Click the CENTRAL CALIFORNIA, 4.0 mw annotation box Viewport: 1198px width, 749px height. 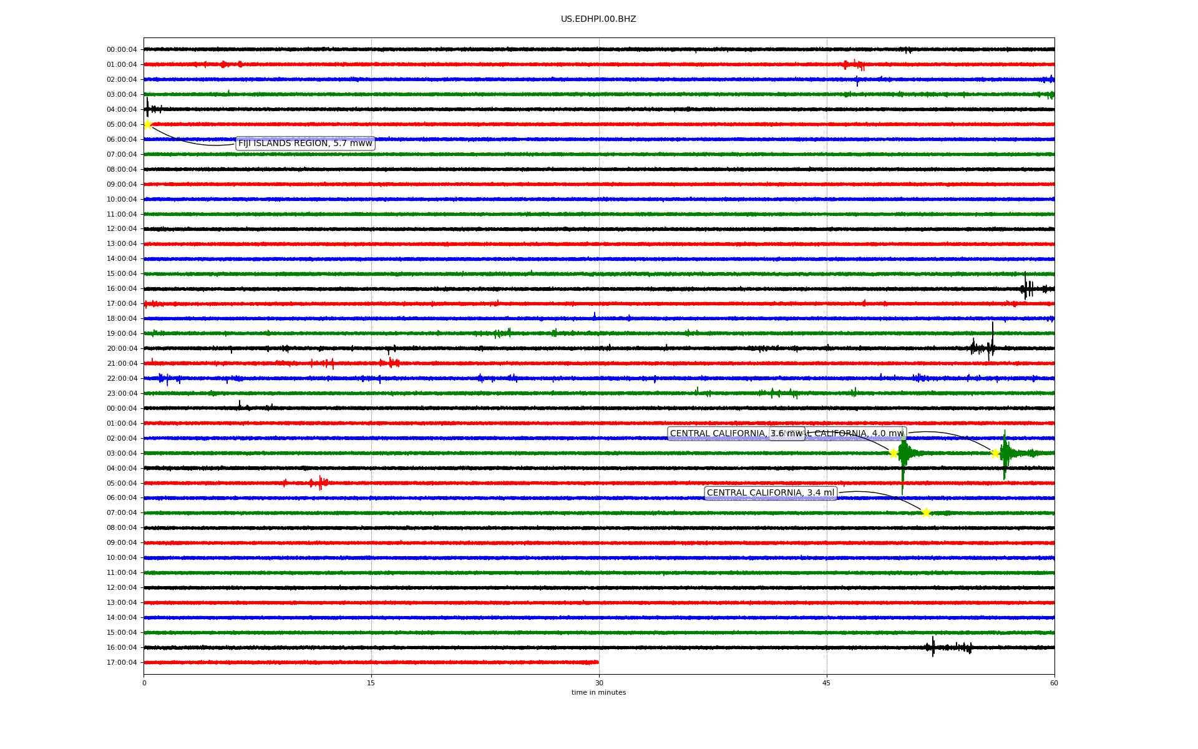(x=861, y=433)
